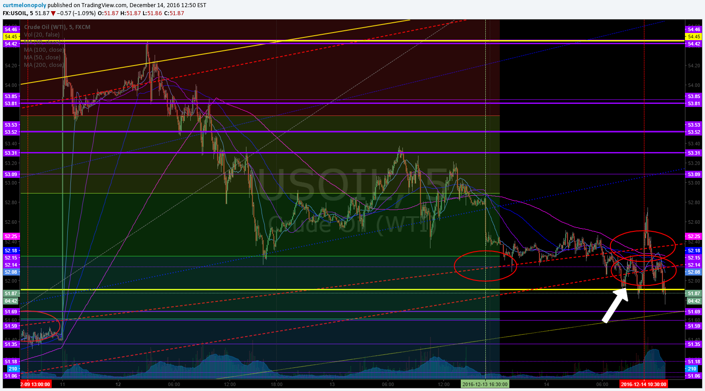Screen dimensions: 705x391
Task: Select the Vol (20, false) indicator legend
Action: [x=42, y=35]
